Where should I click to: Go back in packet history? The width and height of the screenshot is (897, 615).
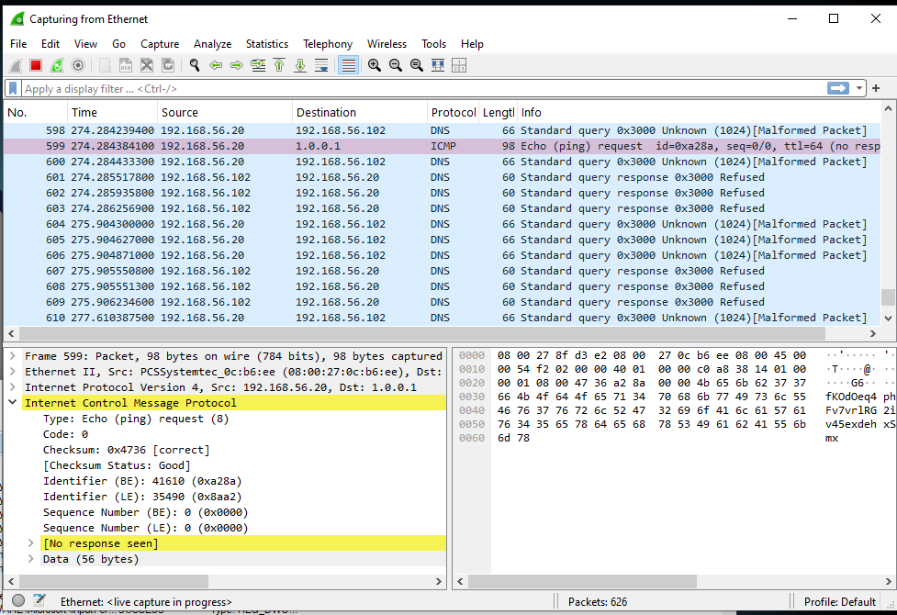click(x=216, y=65)
